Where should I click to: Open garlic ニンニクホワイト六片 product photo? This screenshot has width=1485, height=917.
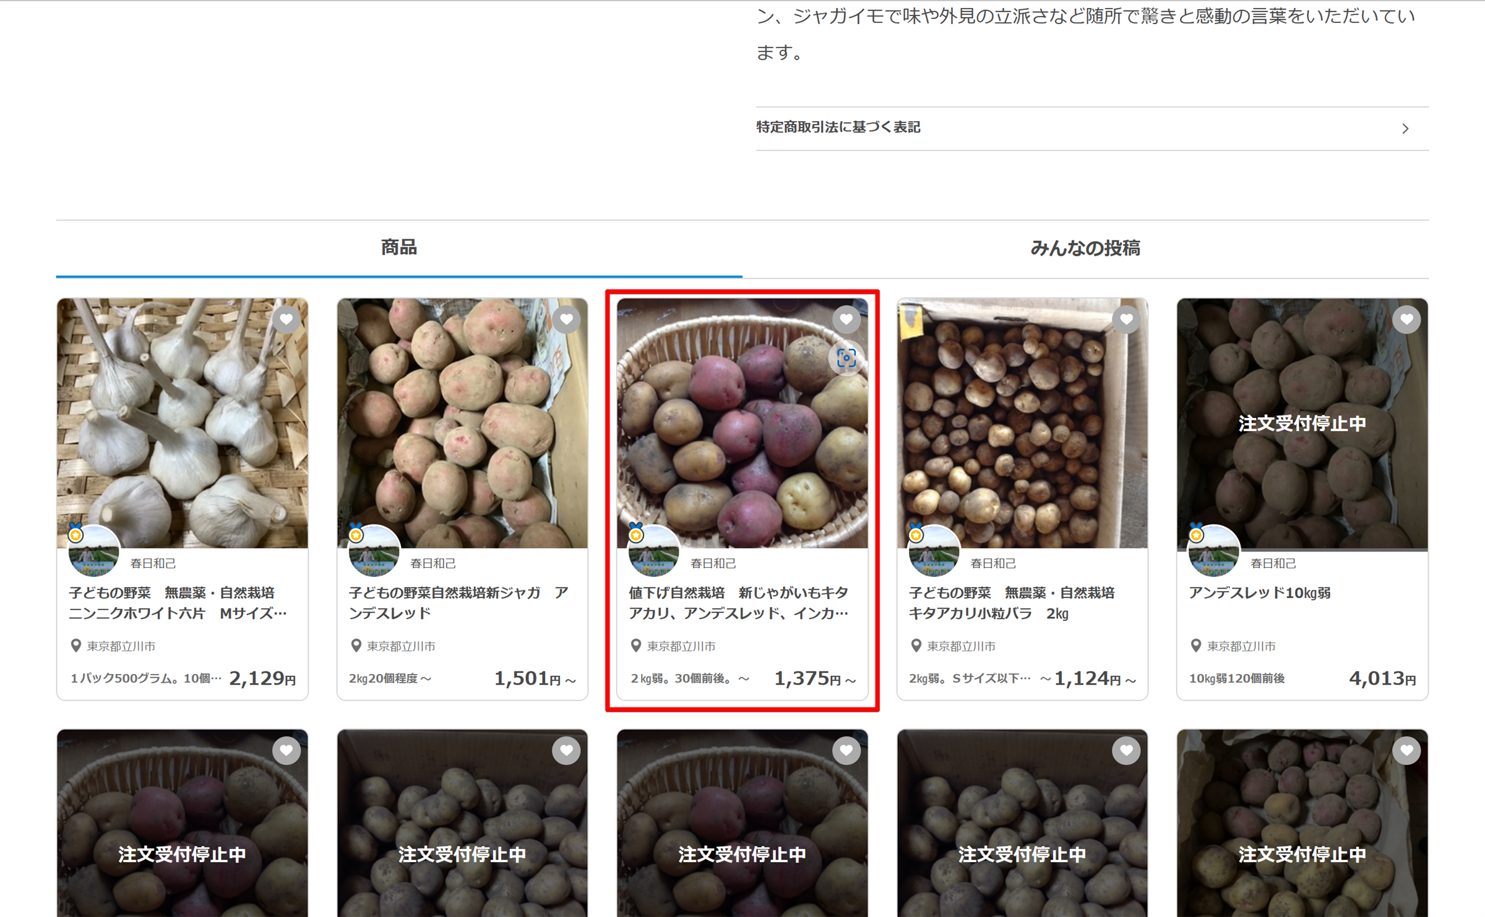coord(183,423)
